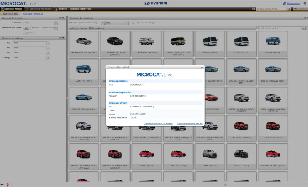
Task: Open the Año dropdown arrow
Action: coord(48,48)
